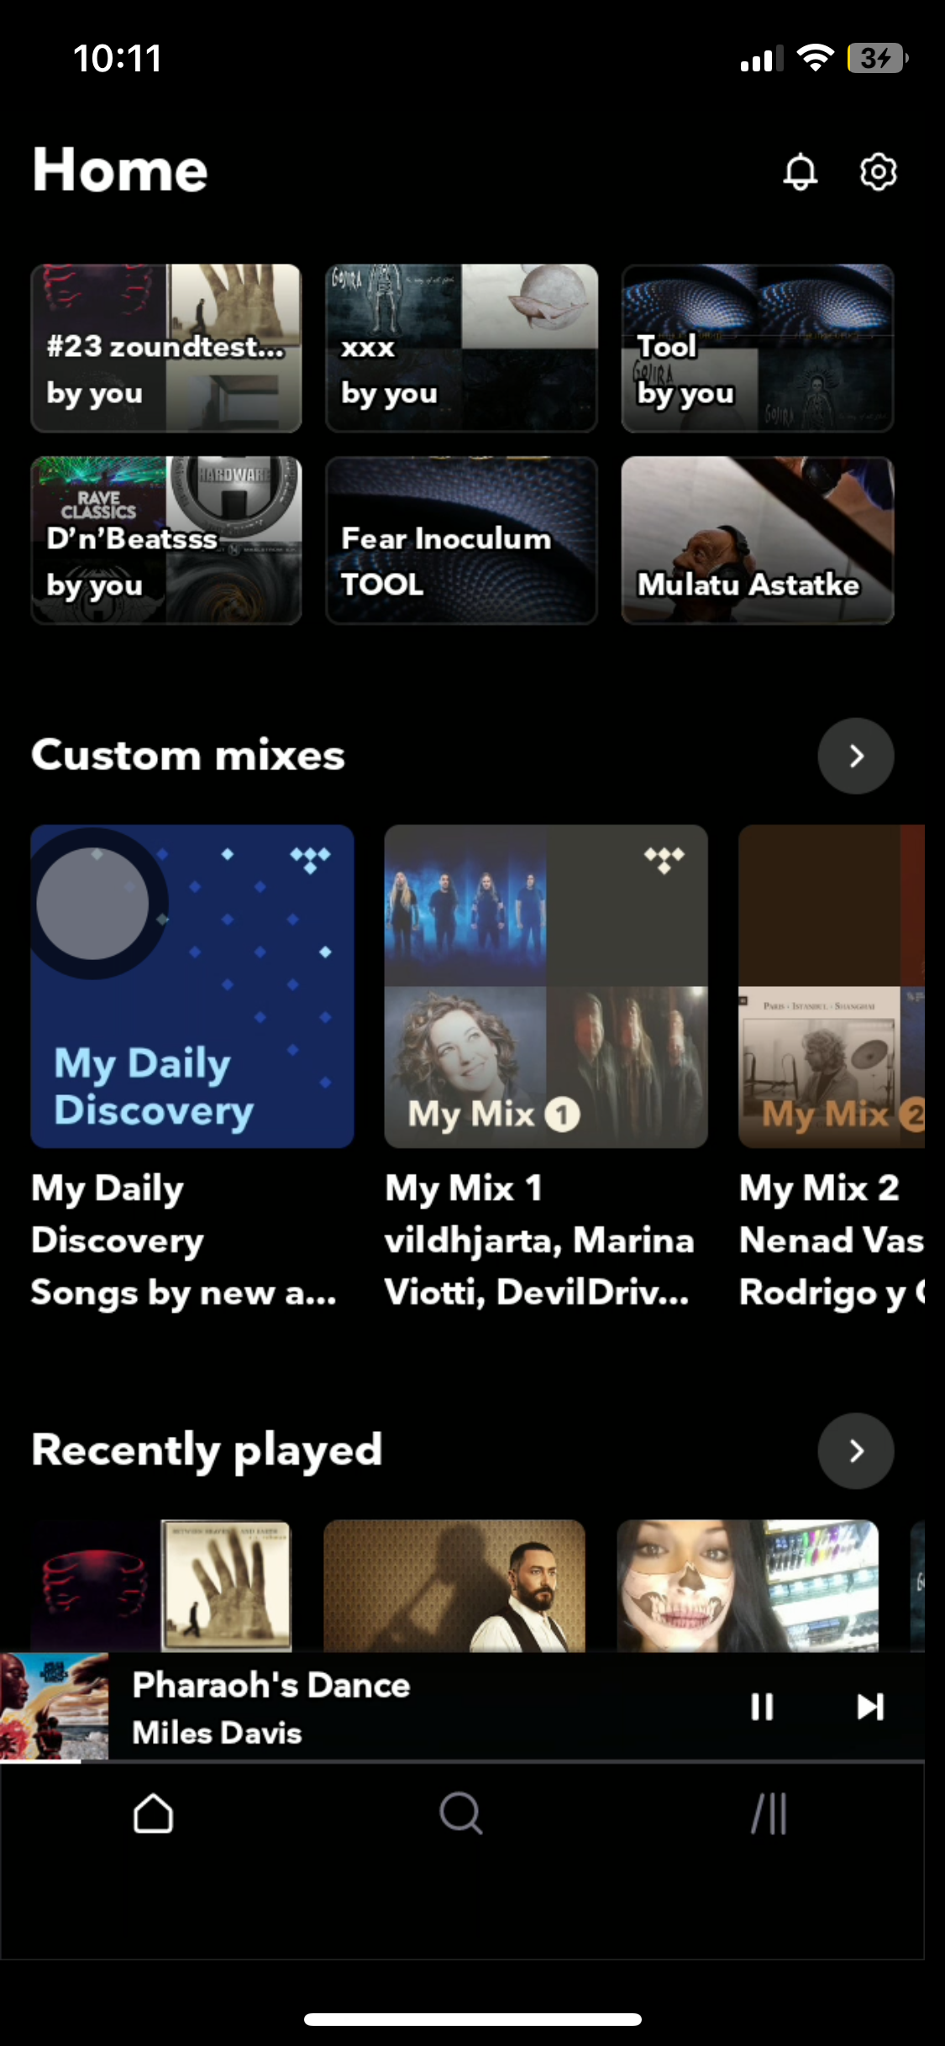Expand Recently played section arrow

coord(855,1451)
